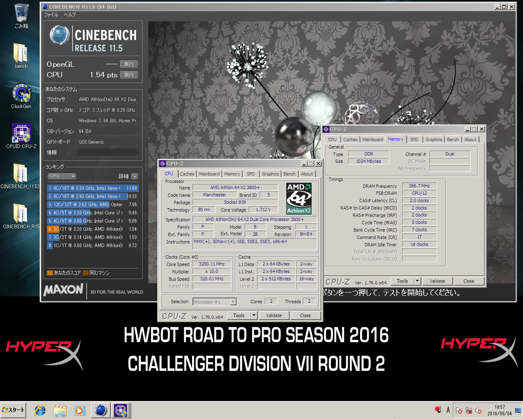Click Validate in Memory CPU-Z window
This screenshot has width=523, height=419.
click(437, 281)
